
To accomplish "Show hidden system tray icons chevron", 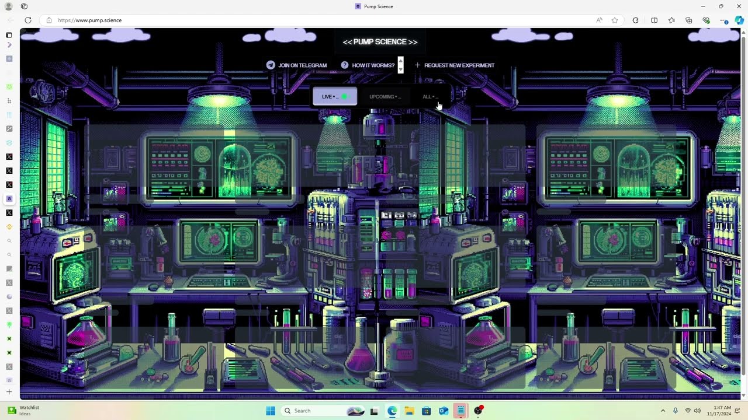I will click(663, 411).
